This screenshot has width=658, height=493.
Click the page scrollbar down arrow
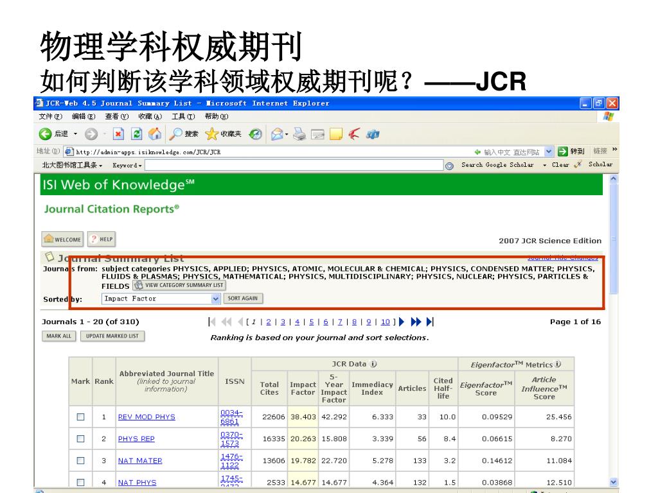(x=614, y=482)
